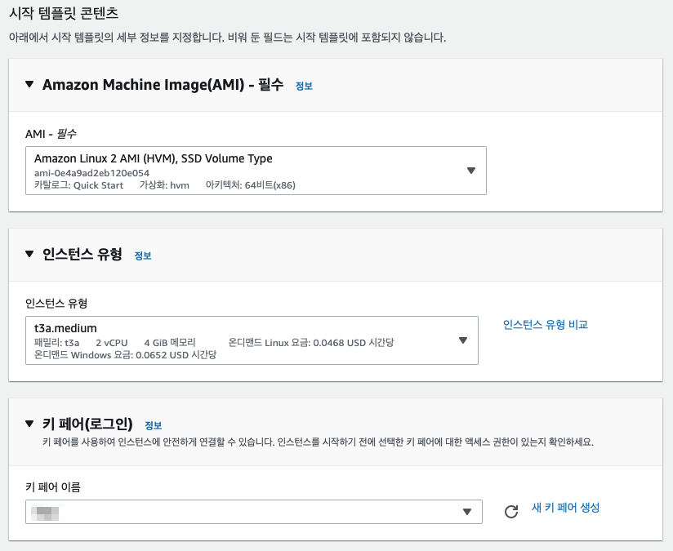Collapse the Amazon Machine Image(AMI) section
Image resolution: width=673 pixels, height=551 pixels.
click(29, 84)
